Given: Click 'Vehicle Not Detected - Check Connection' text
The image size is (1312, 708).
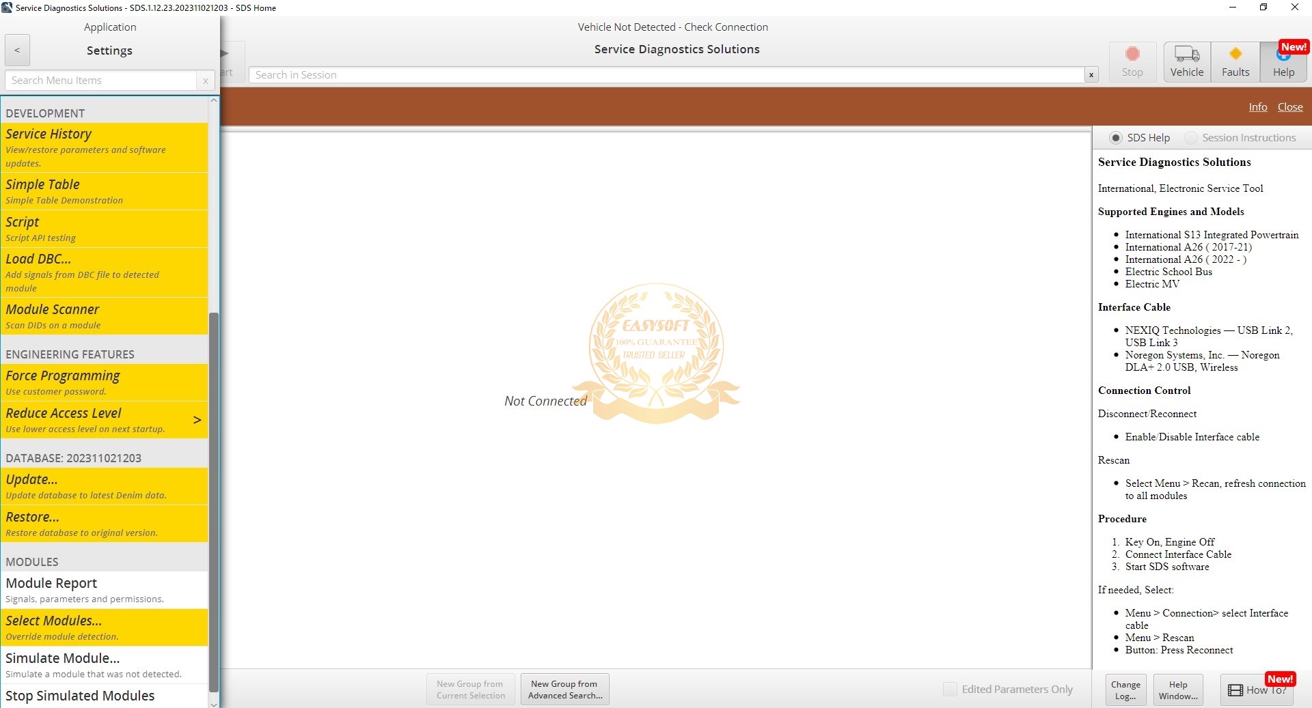Looking at the screenshot, I should pyautogui.click(x=673, y=27).
